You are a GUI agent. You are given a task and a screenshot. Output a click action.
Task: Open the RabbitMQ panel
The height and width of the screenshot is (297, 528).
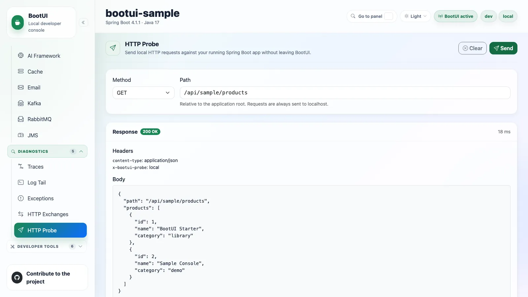click(50, 119)
